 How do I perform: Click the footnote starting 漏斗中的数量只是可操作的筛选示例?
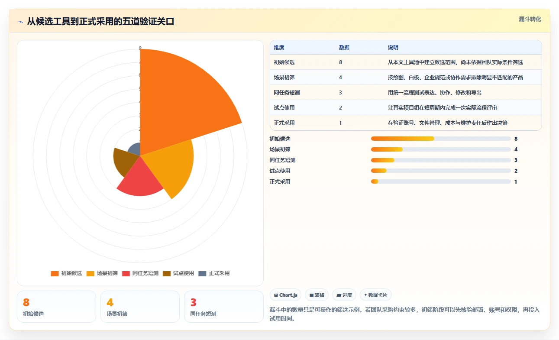405,314
